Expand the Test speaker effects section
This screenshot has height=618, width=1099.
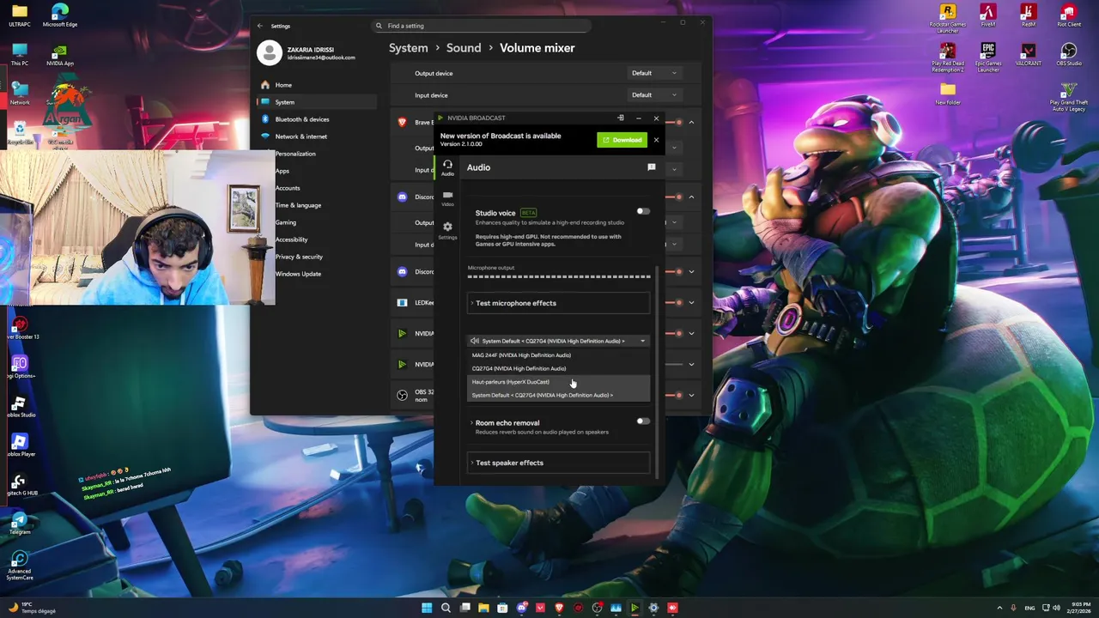point(559,463)
